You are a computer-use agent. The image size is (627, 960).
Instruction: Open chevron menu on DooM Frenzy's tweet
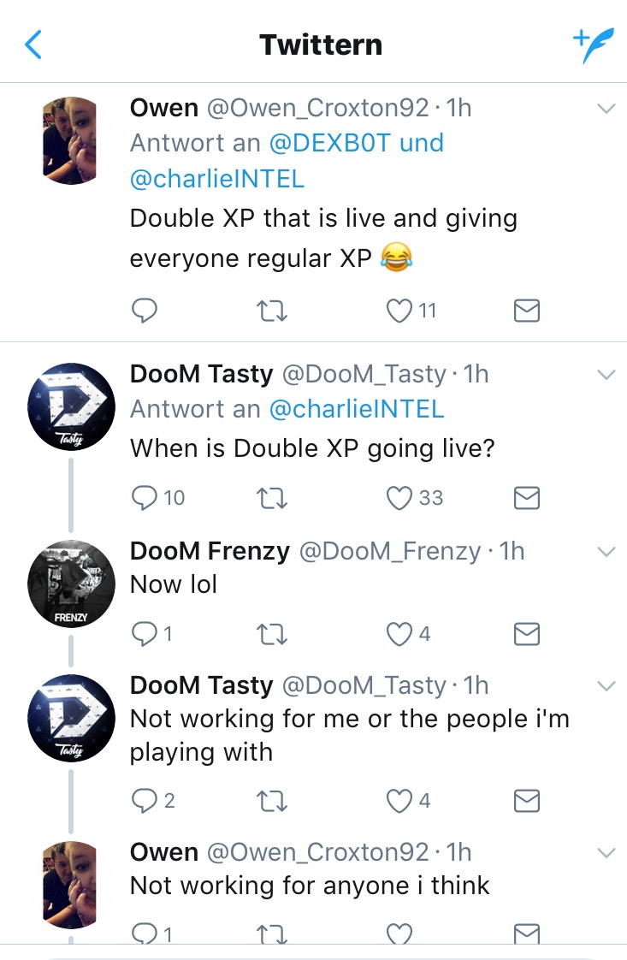606,552
